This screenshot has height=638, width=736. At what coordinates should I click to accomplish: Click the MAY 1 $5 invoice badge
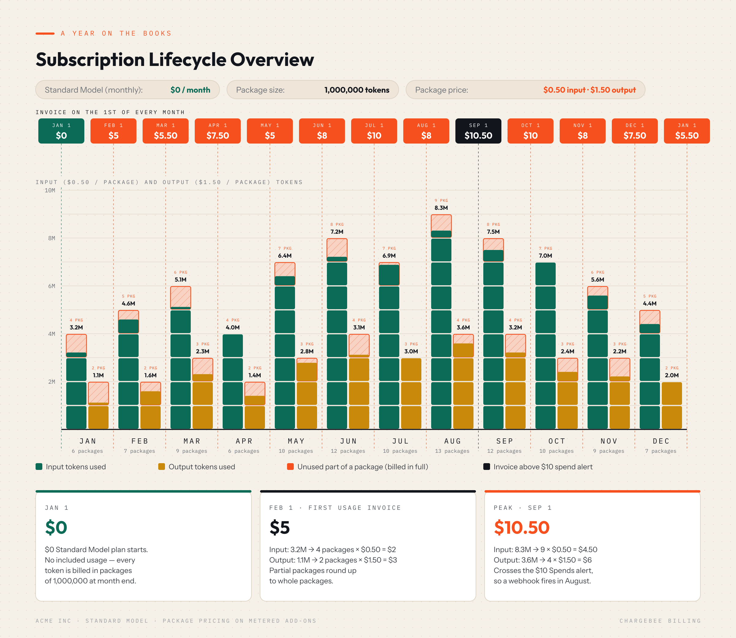coord(270,131)
